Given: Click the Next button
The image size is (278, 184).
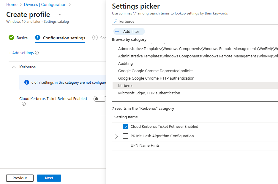Looking at the screenshot, I should 49,178.
